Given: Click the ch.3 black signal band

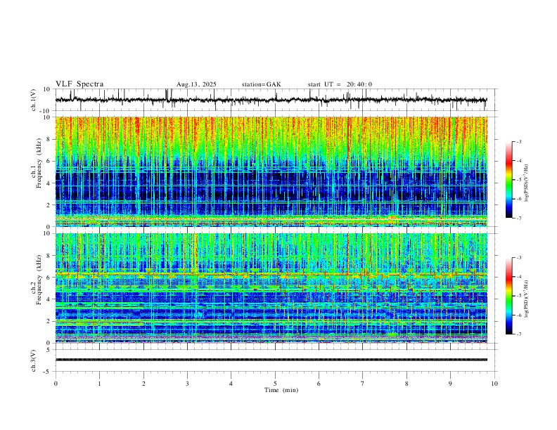Looking at the screenshot, I should (271, 360).
